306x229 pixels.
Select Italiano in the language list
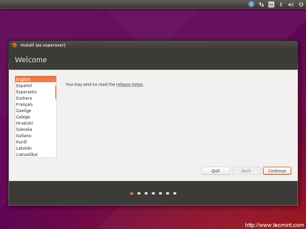pyautogui.click(x=36, y=135)
